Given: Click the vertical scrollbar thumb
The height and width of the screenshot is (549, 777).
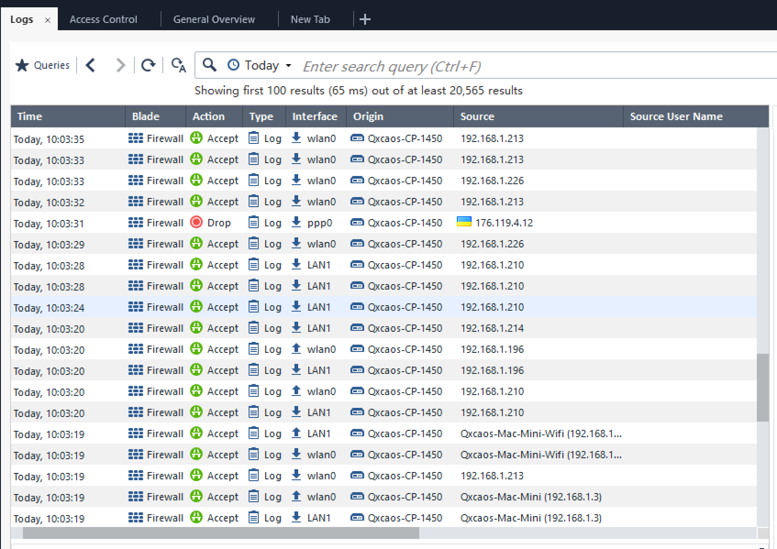Looking at the screenshot, I should tap(762, 387).
